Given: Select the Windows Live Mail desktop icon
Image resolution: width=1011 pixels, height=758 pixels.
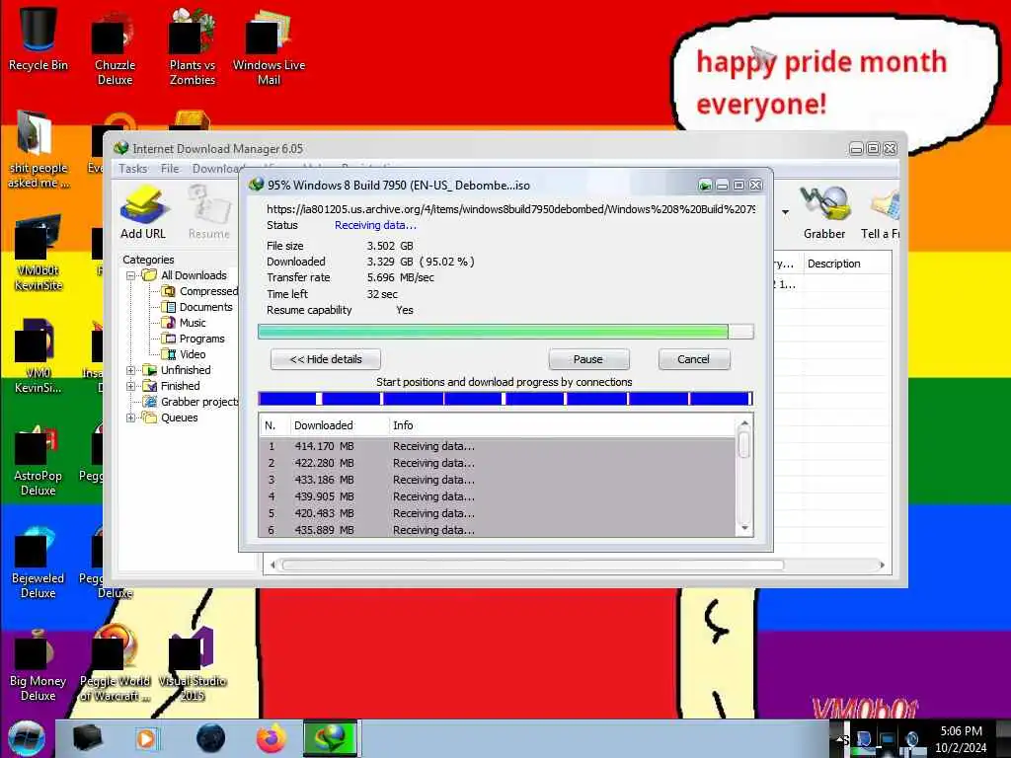Looking at the screenshot, I should pyautogui.click(x=269, y=49).
